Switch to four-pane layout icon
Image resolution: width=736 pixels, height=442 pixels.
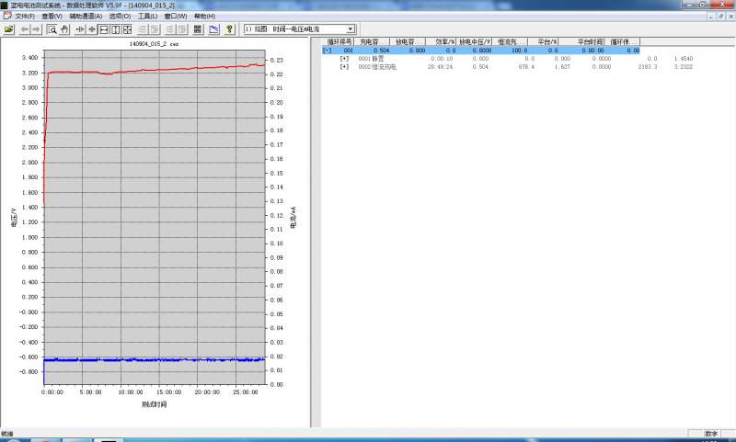pos(127,29)
